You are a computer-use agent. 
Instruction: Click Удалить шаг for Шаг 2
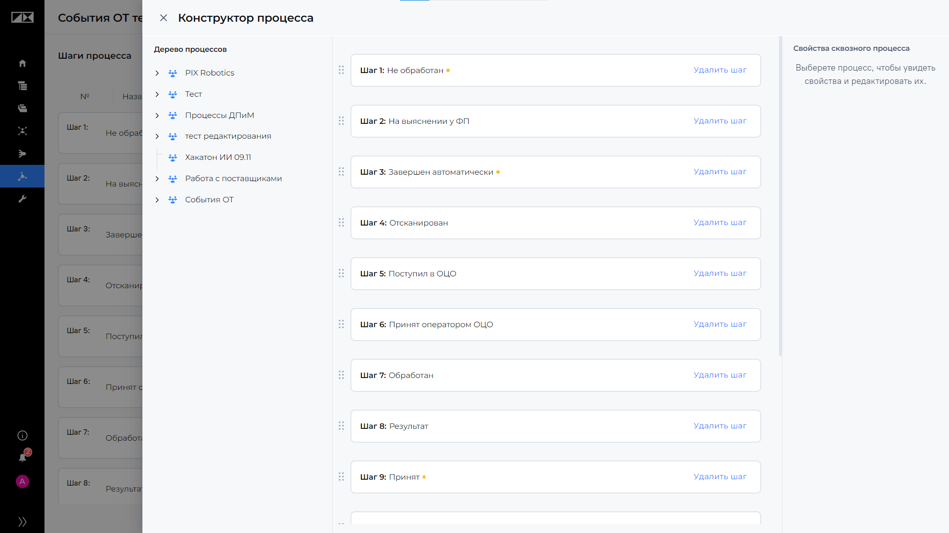[720, 121]
